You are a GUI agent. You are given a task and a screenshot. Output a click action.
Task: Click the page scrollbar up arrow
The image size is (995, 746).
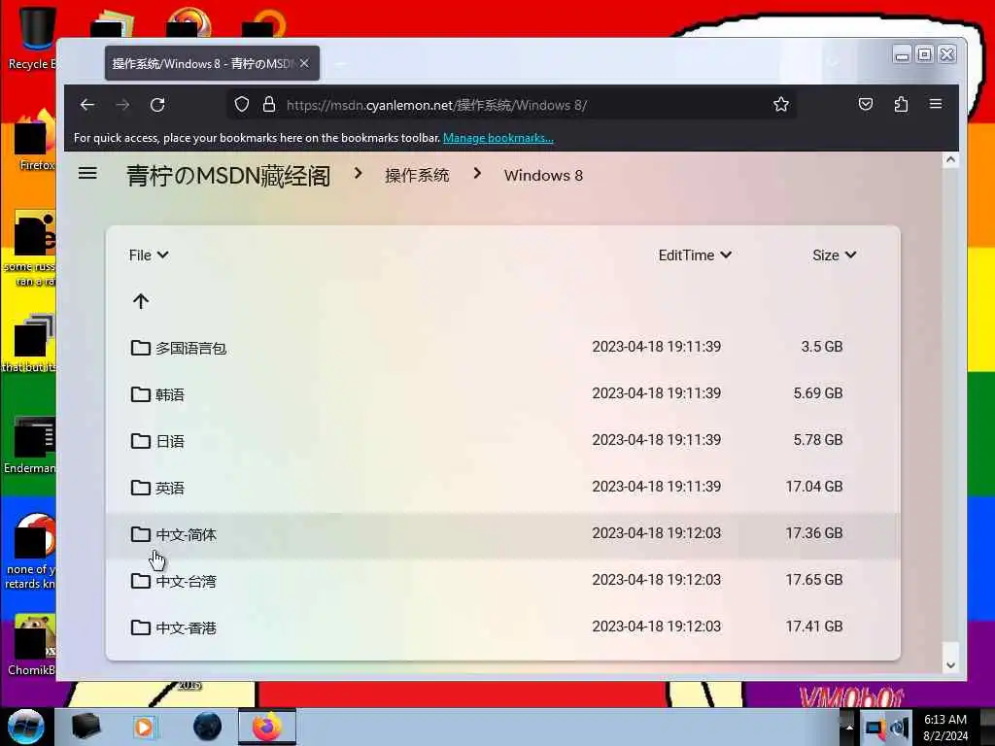950,160
